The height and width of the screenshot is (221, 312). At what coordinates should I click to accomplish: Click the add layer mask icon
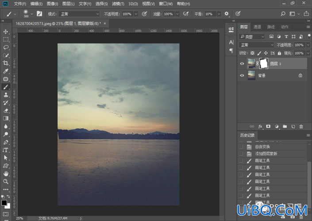[x=268, y=127]
